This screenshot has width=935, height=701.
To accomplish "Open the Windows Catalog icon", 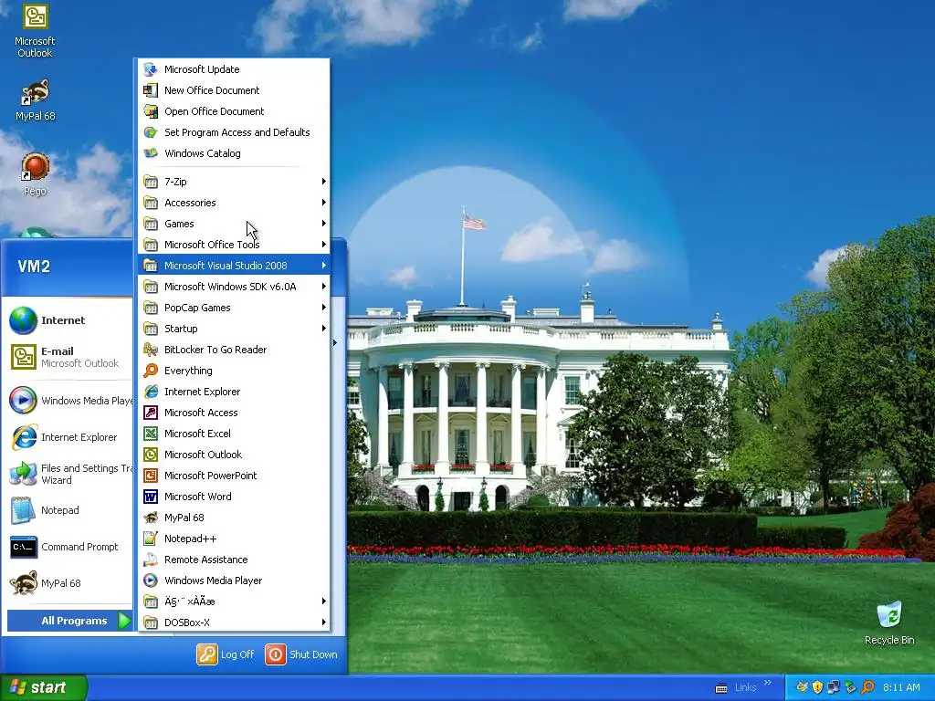I will [x=151, y=153].
